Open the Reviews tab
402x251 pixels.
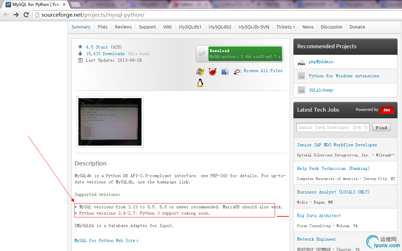pyautogui.click(x=123, y=27)
